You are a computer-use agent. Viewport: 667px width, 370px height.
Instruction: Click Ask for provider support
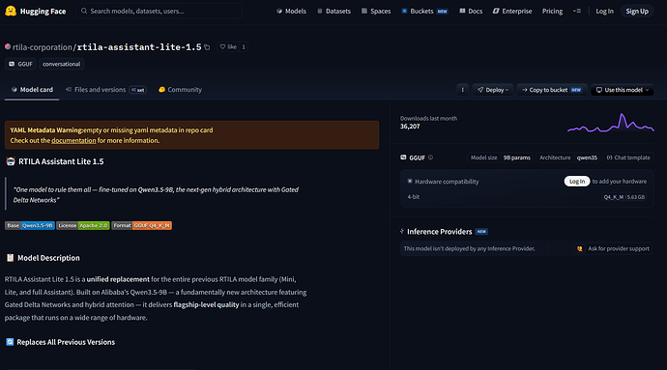(x=613, y=249)
